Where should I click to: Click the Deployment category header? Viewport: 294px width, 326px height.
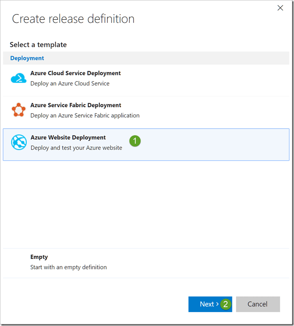click(x=27, y=58)
